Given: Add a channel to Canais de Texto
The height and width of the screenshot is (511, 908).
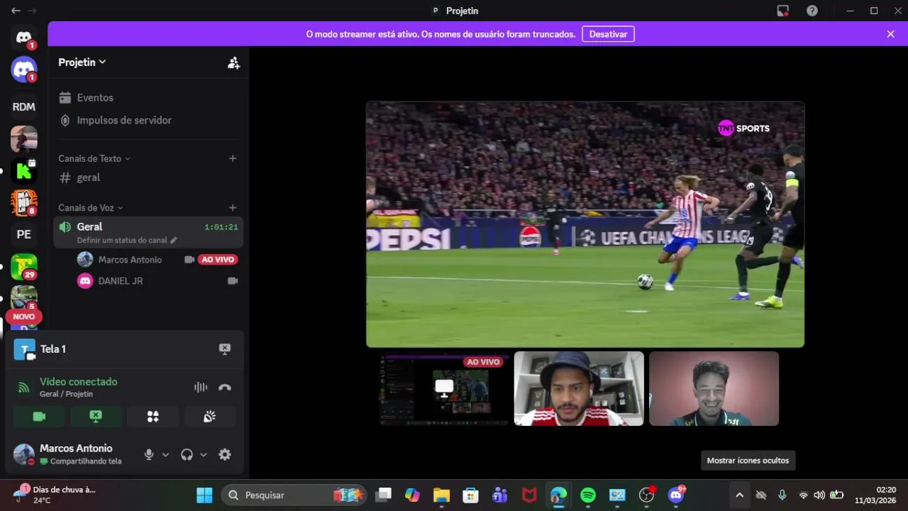Looking at the screenshot, I should 233,158.
